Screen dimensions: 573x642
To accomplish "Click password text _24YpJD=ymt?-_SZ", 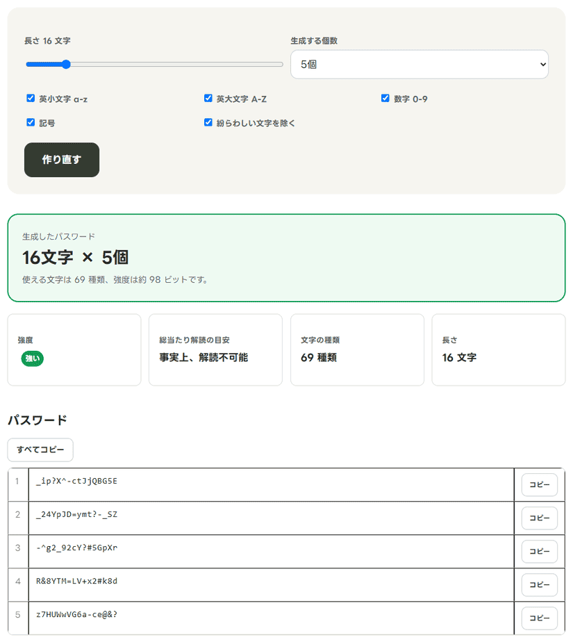I will coord(76,514).
